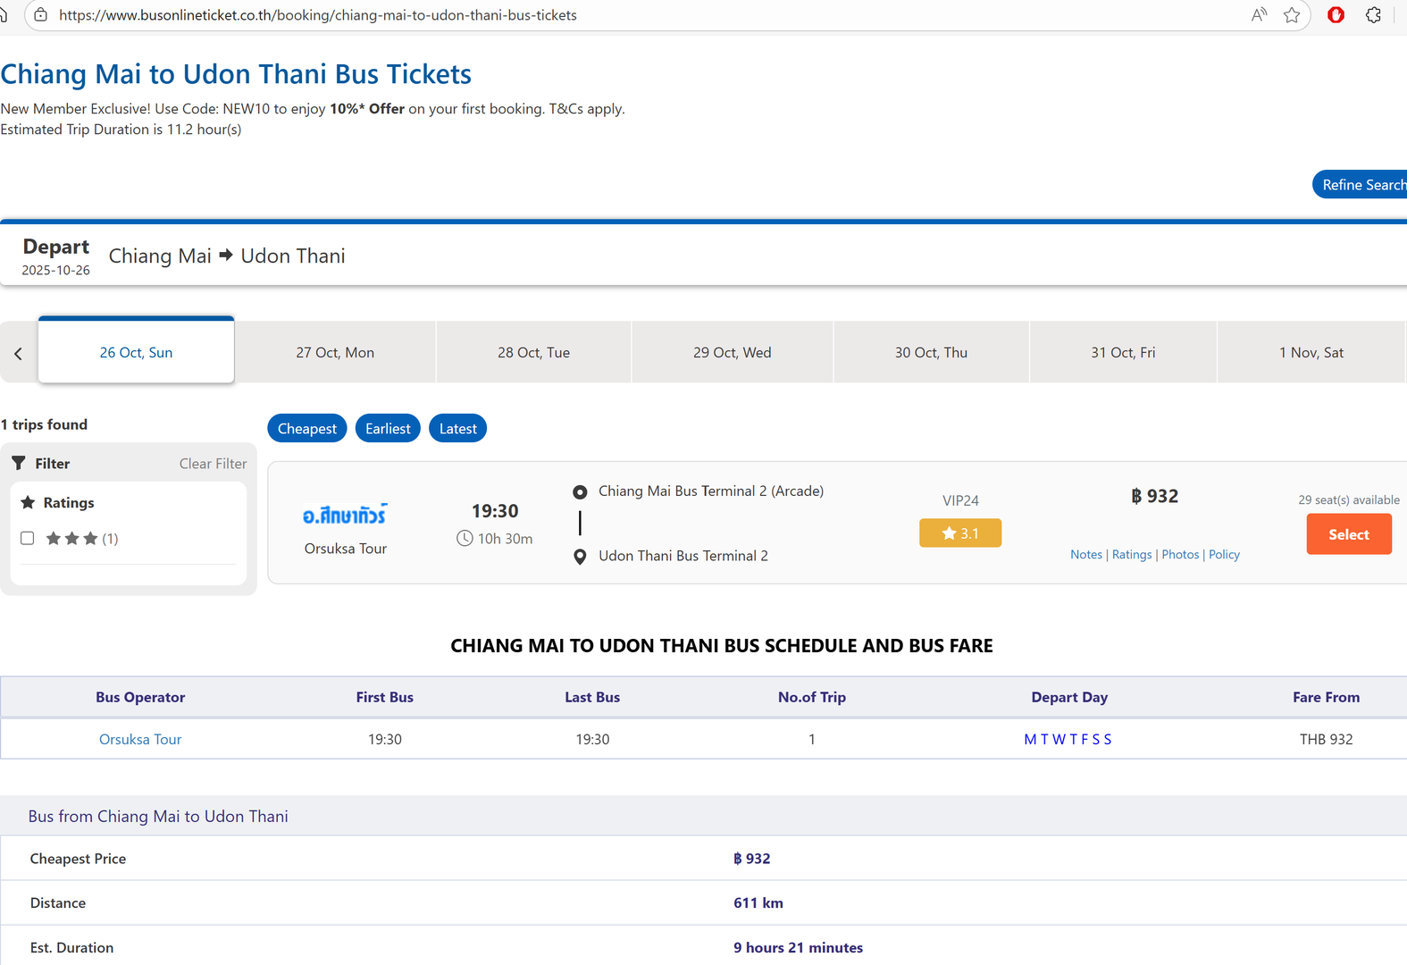The image size is (1407, 965).
Task: Click the site lock icon in address bar
Action: (40, 15)
